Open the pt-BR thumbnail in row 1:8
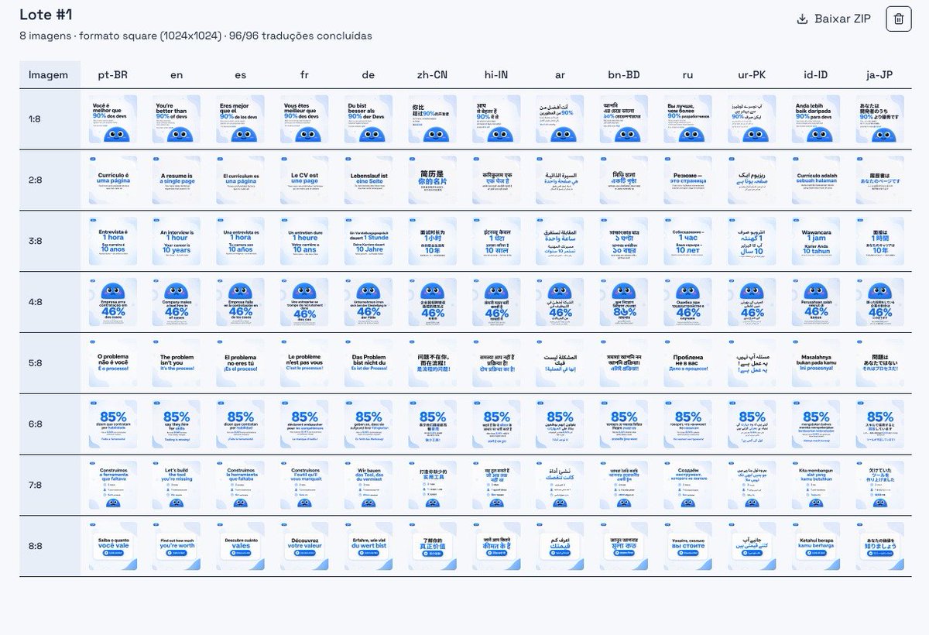 pyautogui.click(x=113, y=118)
